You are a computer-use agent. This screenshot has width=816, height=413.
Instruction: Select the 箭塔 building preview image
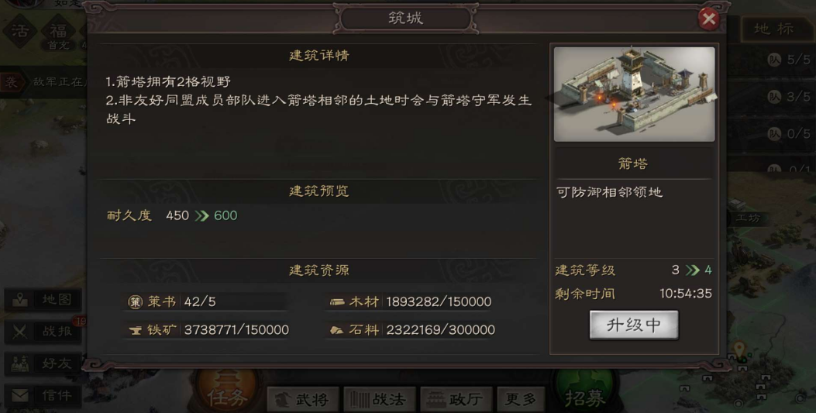634,95
